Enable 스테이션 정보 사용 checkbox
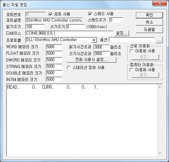Viewport: 169px width, 162px height. 69,68
